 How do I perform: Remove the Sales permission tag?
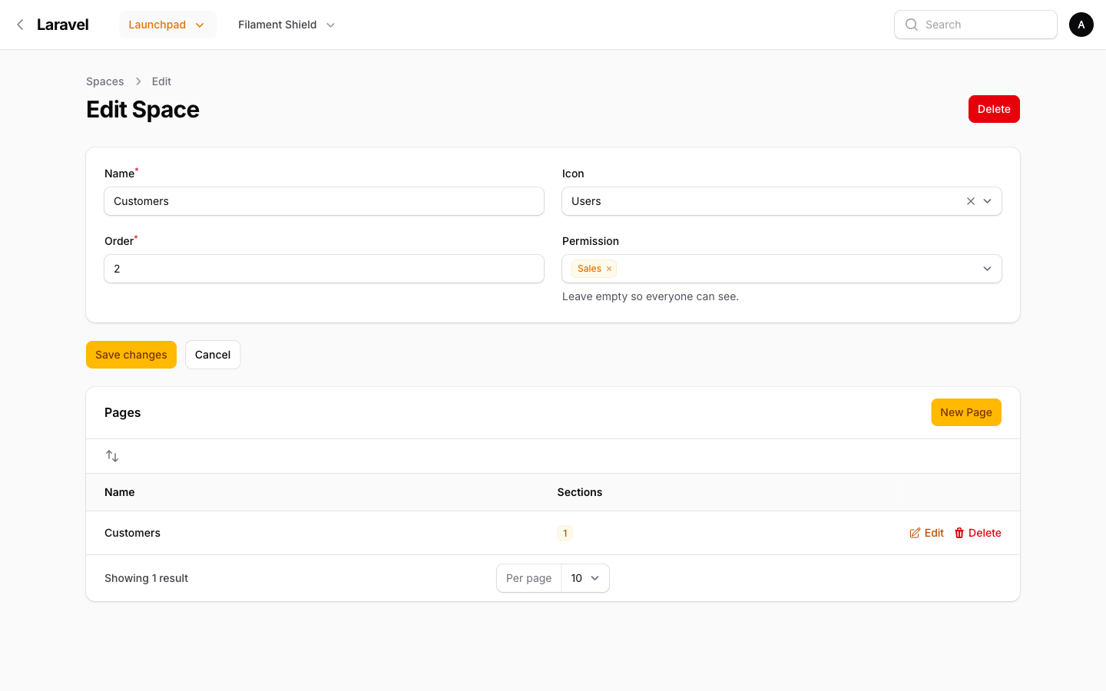tap(609, 269)
